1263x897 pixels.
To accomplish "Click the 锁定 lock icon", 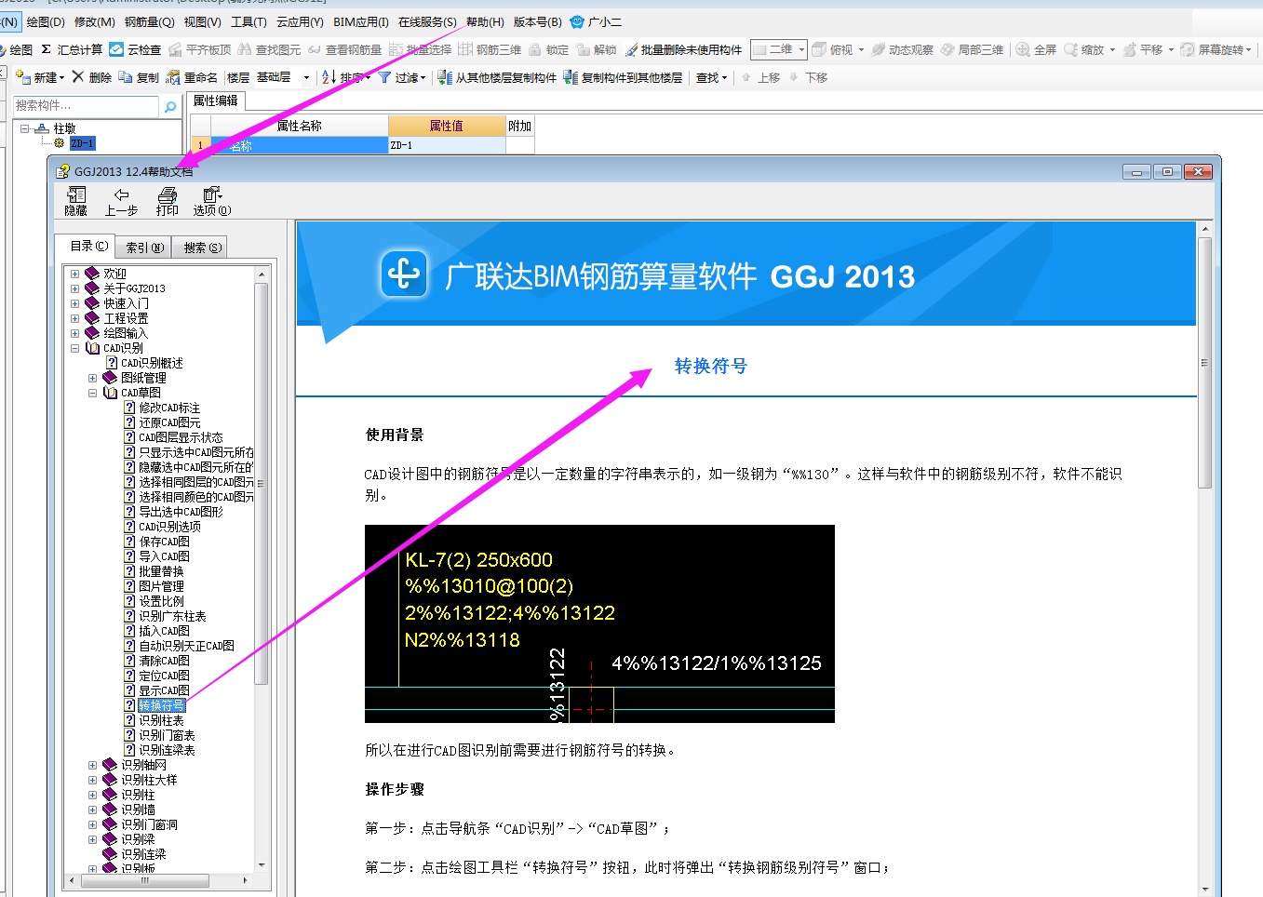I will [535, 49].
